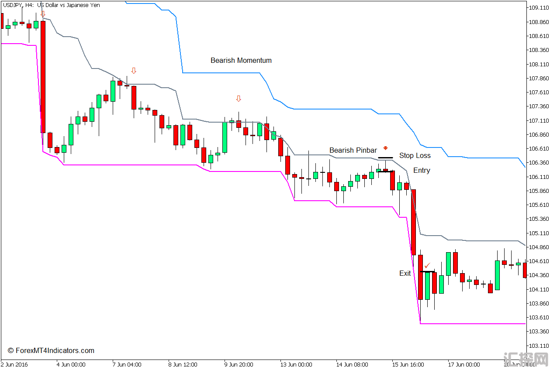Select the black Exit level line marker

click(427, 272)
